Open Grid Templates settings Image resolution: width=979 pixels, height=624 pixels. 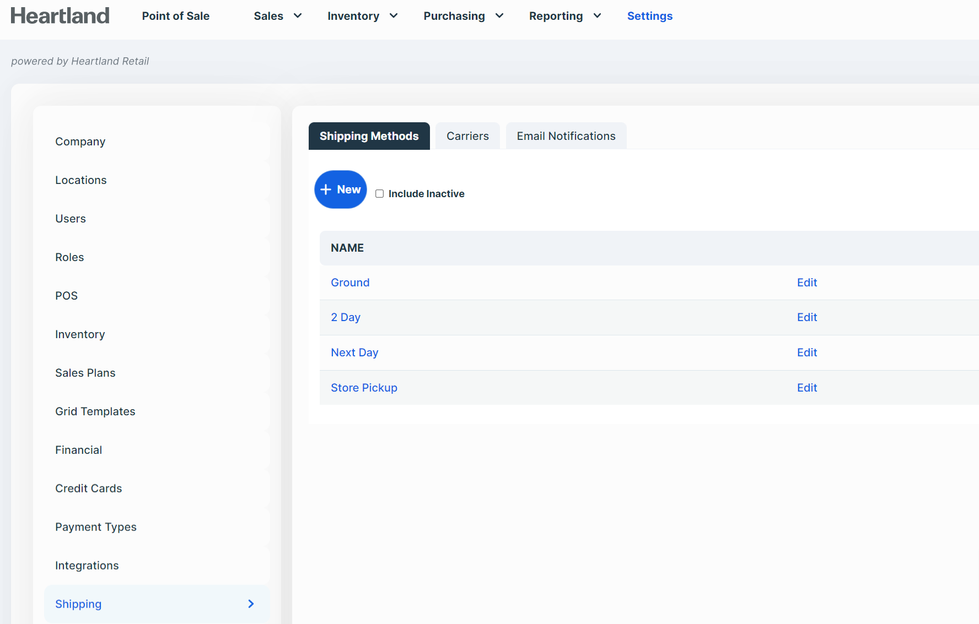point(157,411)
